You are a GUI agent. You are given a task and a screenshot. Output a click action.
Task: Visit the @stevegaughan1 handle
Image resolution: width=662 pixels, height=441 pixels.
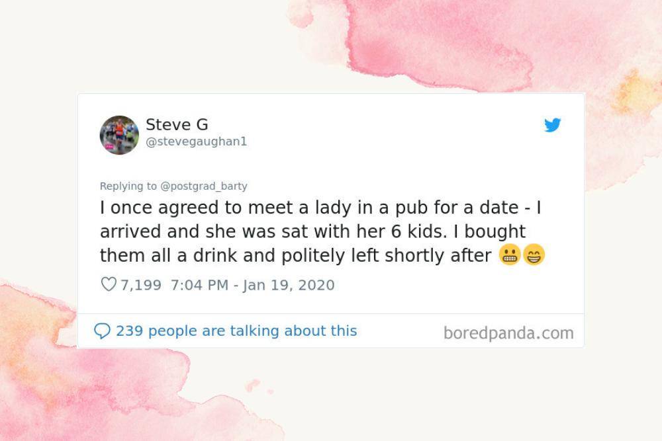[197, 141]
